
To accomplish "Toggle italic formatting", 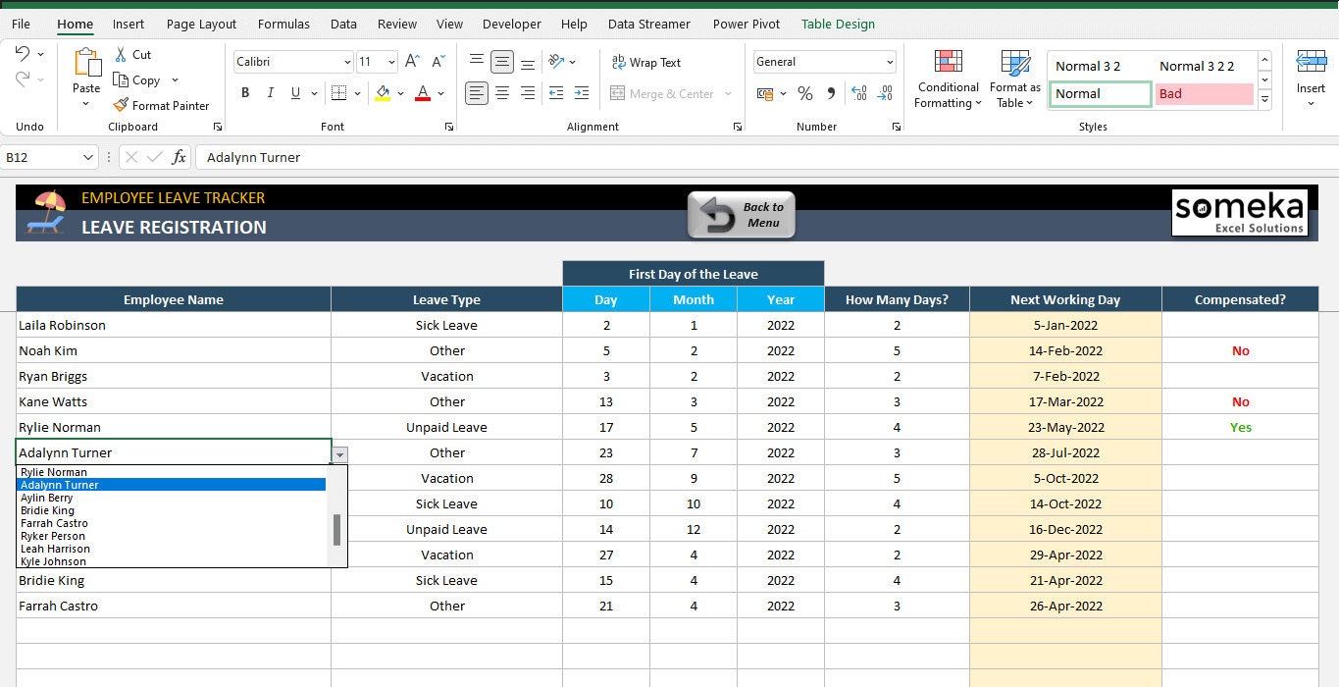I will pos(270,93).
